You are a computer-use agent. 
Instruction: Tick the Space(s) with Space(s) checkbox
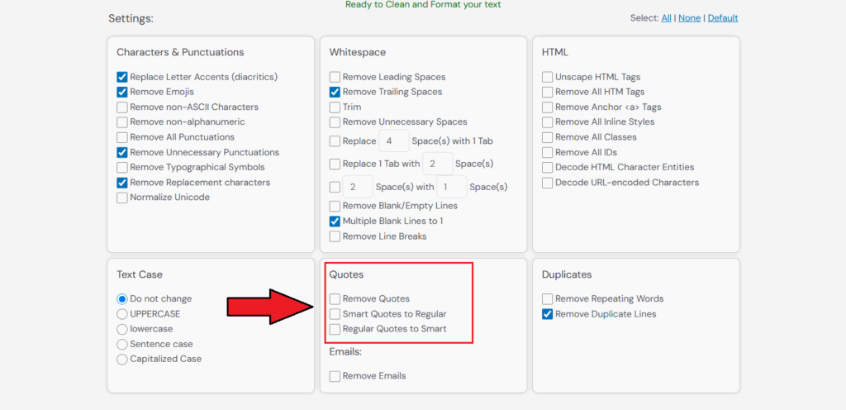coord(335,187)
